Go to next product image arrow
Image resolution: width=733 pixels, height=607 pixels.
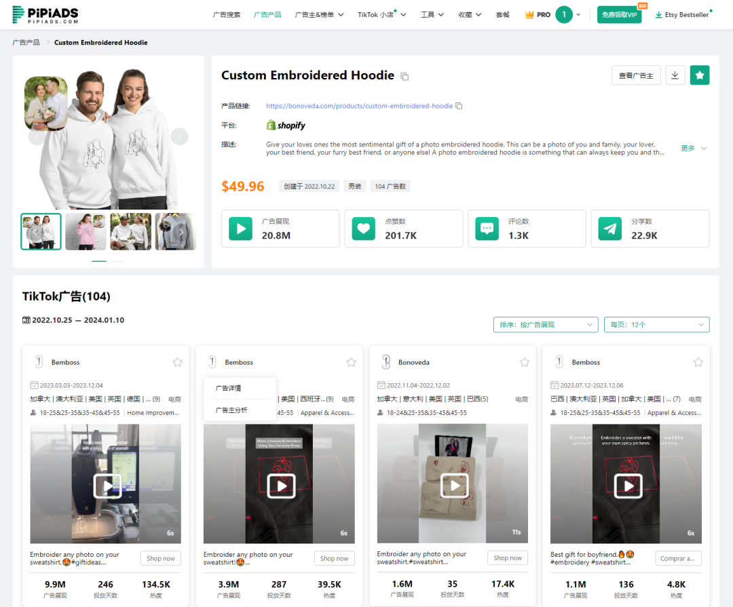(179, 136)
